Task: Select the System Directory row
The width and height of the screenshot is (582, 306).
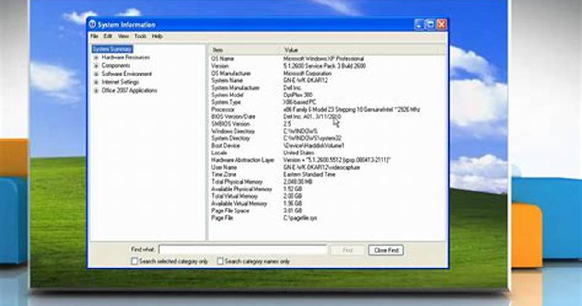Action: [327, 138]
